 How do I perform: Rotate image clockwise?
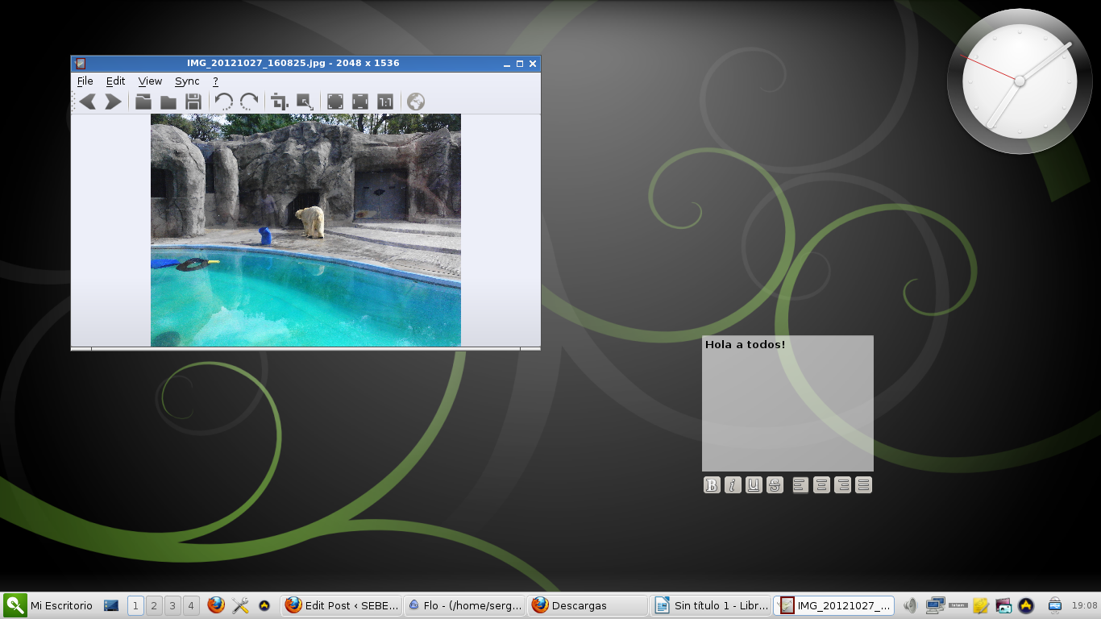(x=249, y=102)
